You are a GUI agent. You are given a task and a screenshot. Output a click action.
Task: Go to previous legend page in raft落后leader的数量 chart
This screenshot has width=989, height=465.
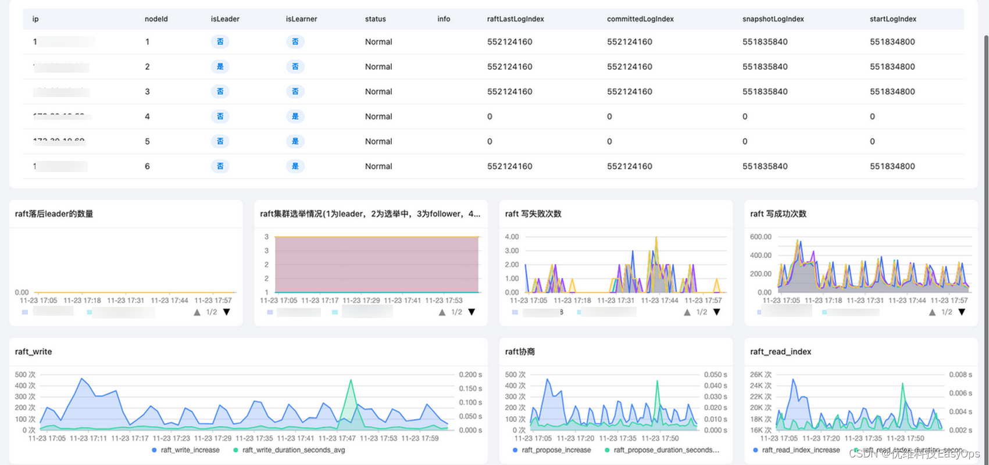tap(197, 312)
